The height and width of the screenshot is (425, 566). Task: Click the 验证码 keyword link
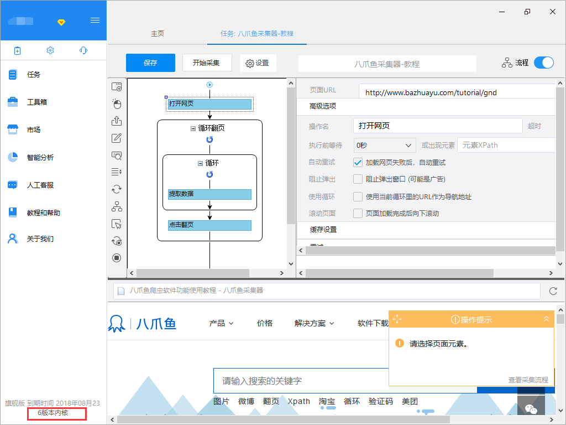(380, 401)
